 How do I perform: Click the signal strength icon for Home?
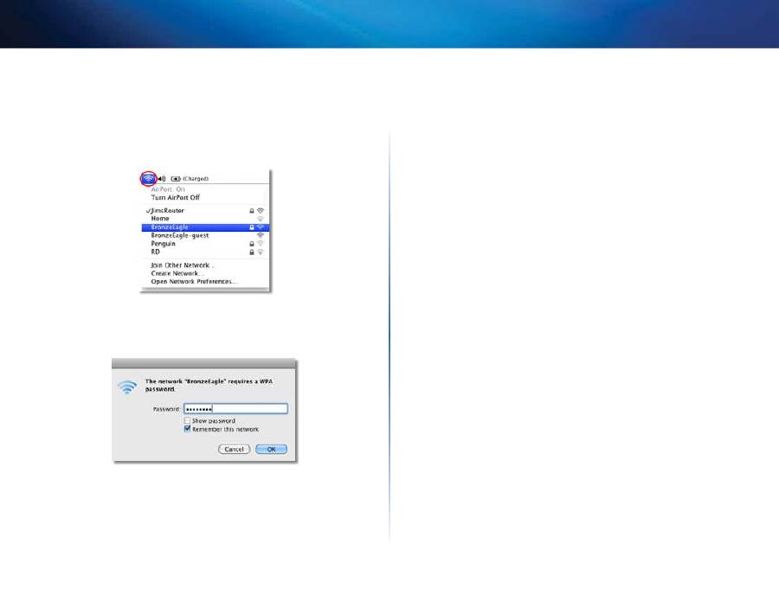[x=261, y=219]
